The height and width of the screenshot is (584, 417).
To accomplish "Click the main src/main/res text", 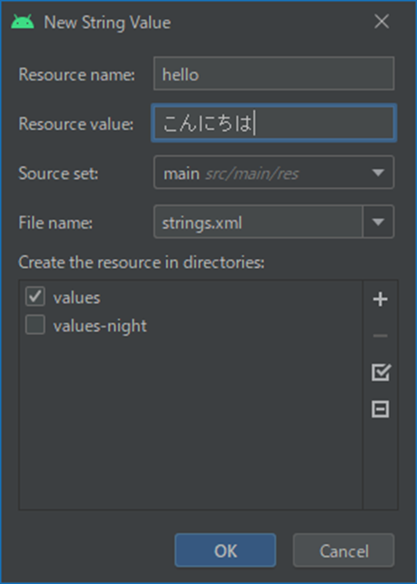I will tap(231, 173).
